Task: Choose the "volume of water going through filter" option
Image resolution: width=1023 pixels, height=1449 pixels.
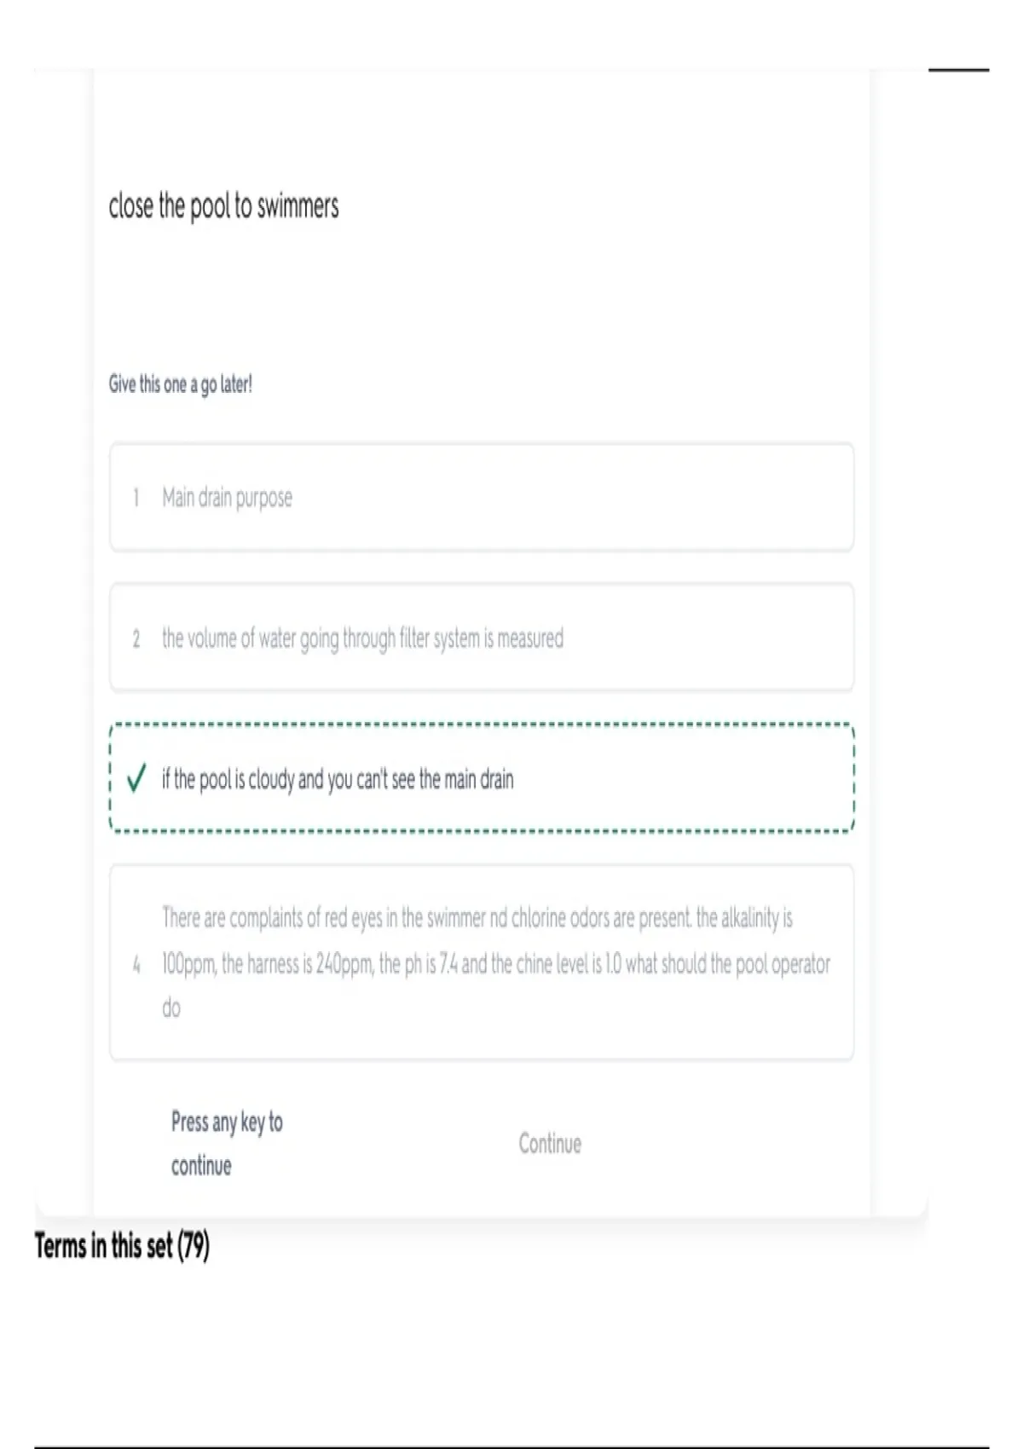Action: tap(482, 638)
